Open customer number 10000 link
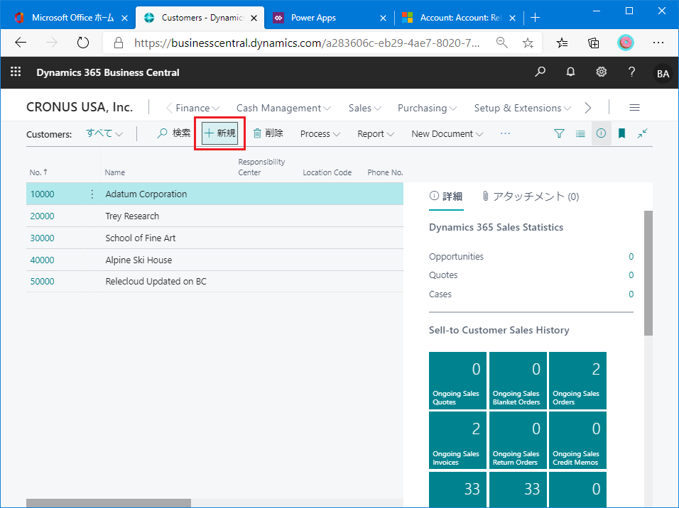This screenshot has width=679, height=508. click(43, 194)
